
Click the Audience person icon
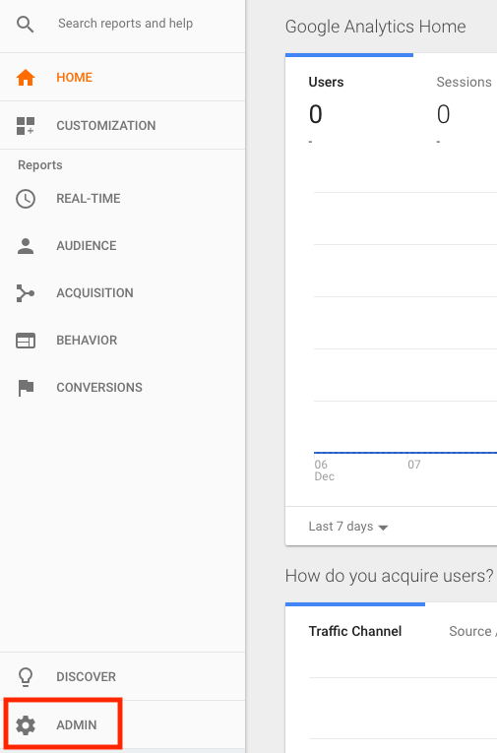26,246
